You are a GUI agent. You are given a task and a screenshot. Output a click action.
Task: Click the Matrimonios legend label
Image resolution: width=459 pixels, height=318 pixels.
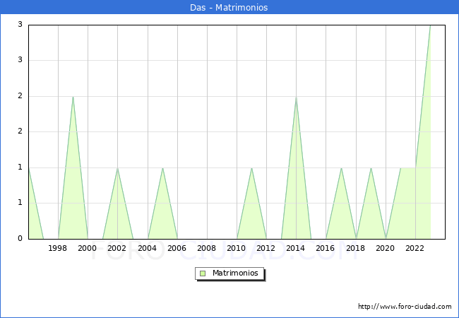coord(235,273)
